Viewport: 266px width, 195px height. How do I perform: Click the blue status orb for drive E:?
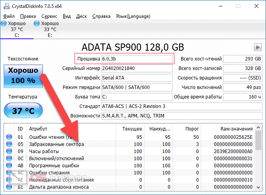[x=37, y=23]
